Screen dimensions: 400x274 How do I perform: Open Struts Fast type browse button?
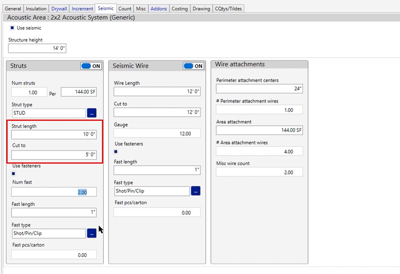click(x=92, y=233)
